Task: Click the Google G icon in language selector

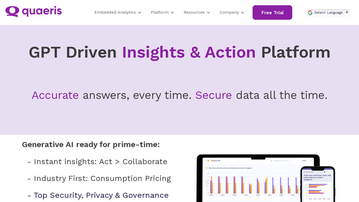Action: (310, 13)
